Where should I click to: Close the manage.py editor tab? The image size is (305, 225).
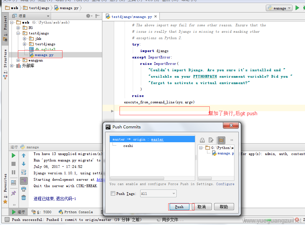(x=155, y=17)
